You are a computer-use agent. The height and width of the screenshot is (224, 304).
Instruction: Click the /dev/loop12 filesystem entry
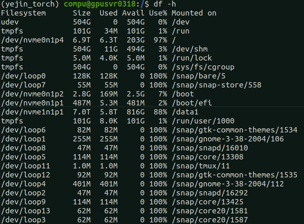click(x=26, y=175)
